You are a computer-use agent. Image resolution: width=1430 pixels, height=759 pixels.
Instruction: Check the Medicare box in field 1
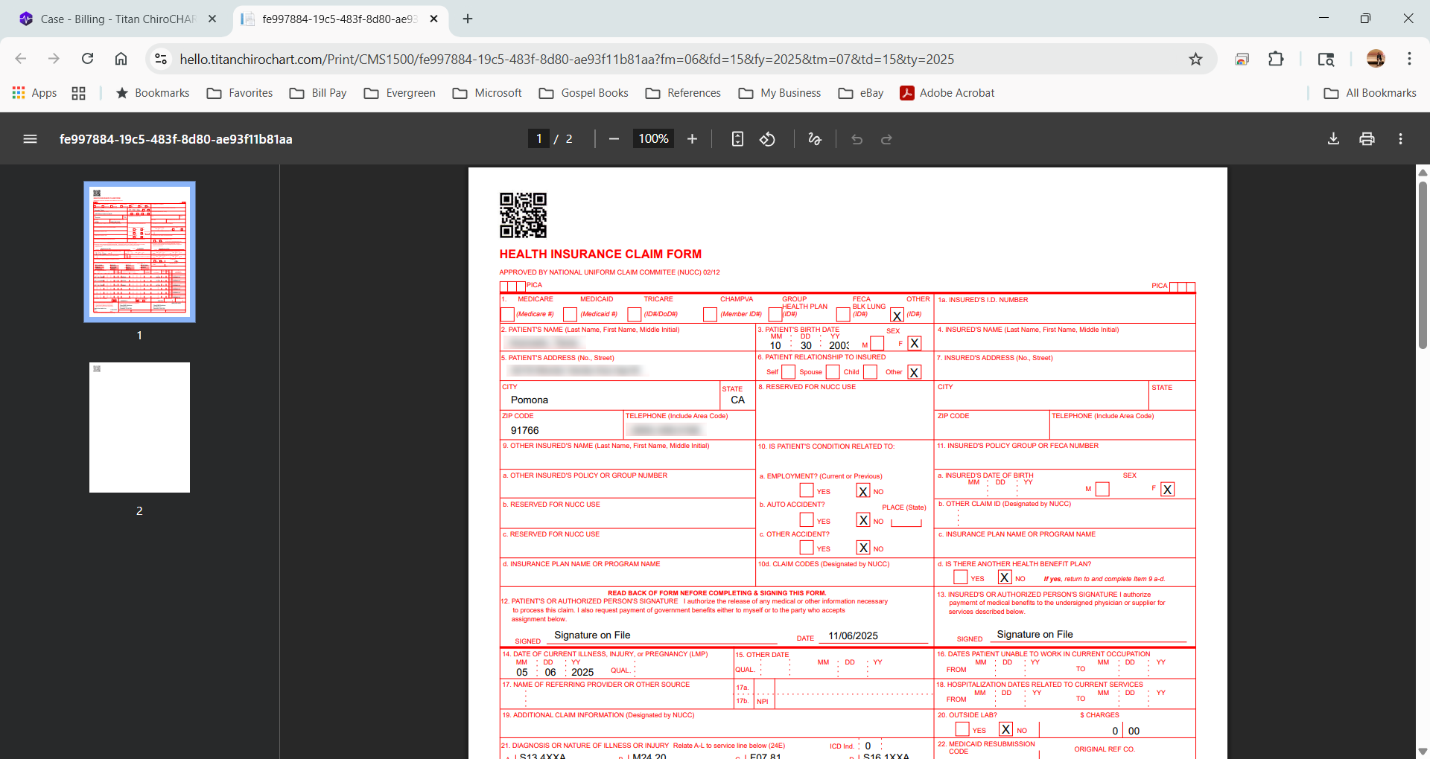tap(508, 315)
